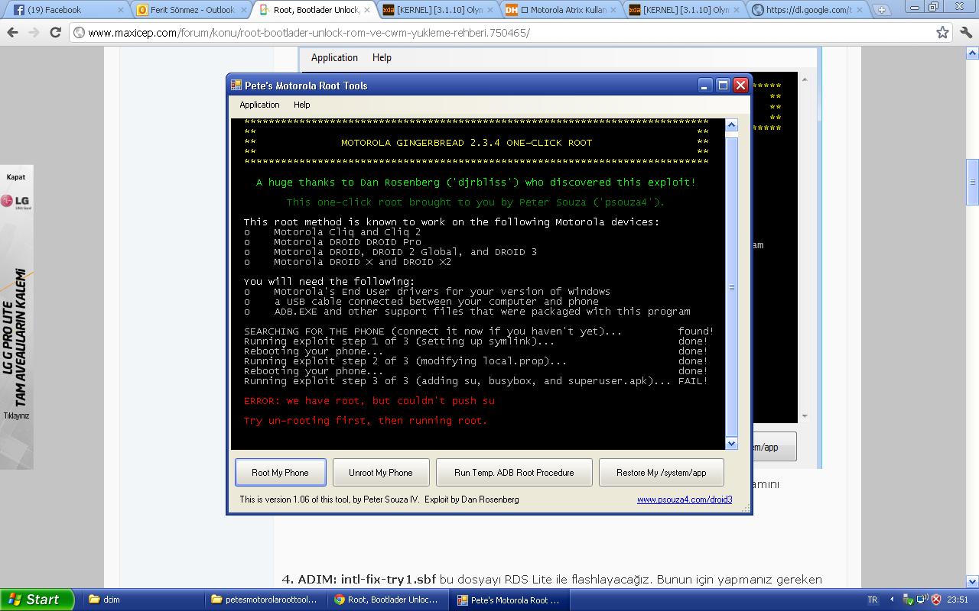The image size is (979, 611).
Task: Run Temp. ADB Root Procedure
Action: pyautogui.click(x=514, y=472)
